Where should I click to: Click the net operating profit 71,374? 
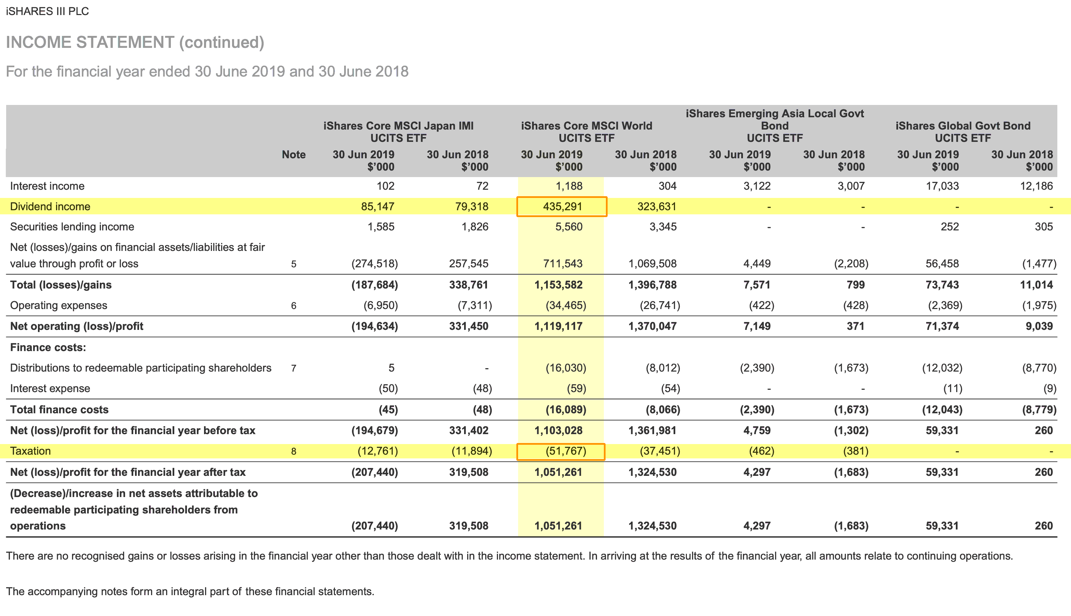tap(942, 326)
